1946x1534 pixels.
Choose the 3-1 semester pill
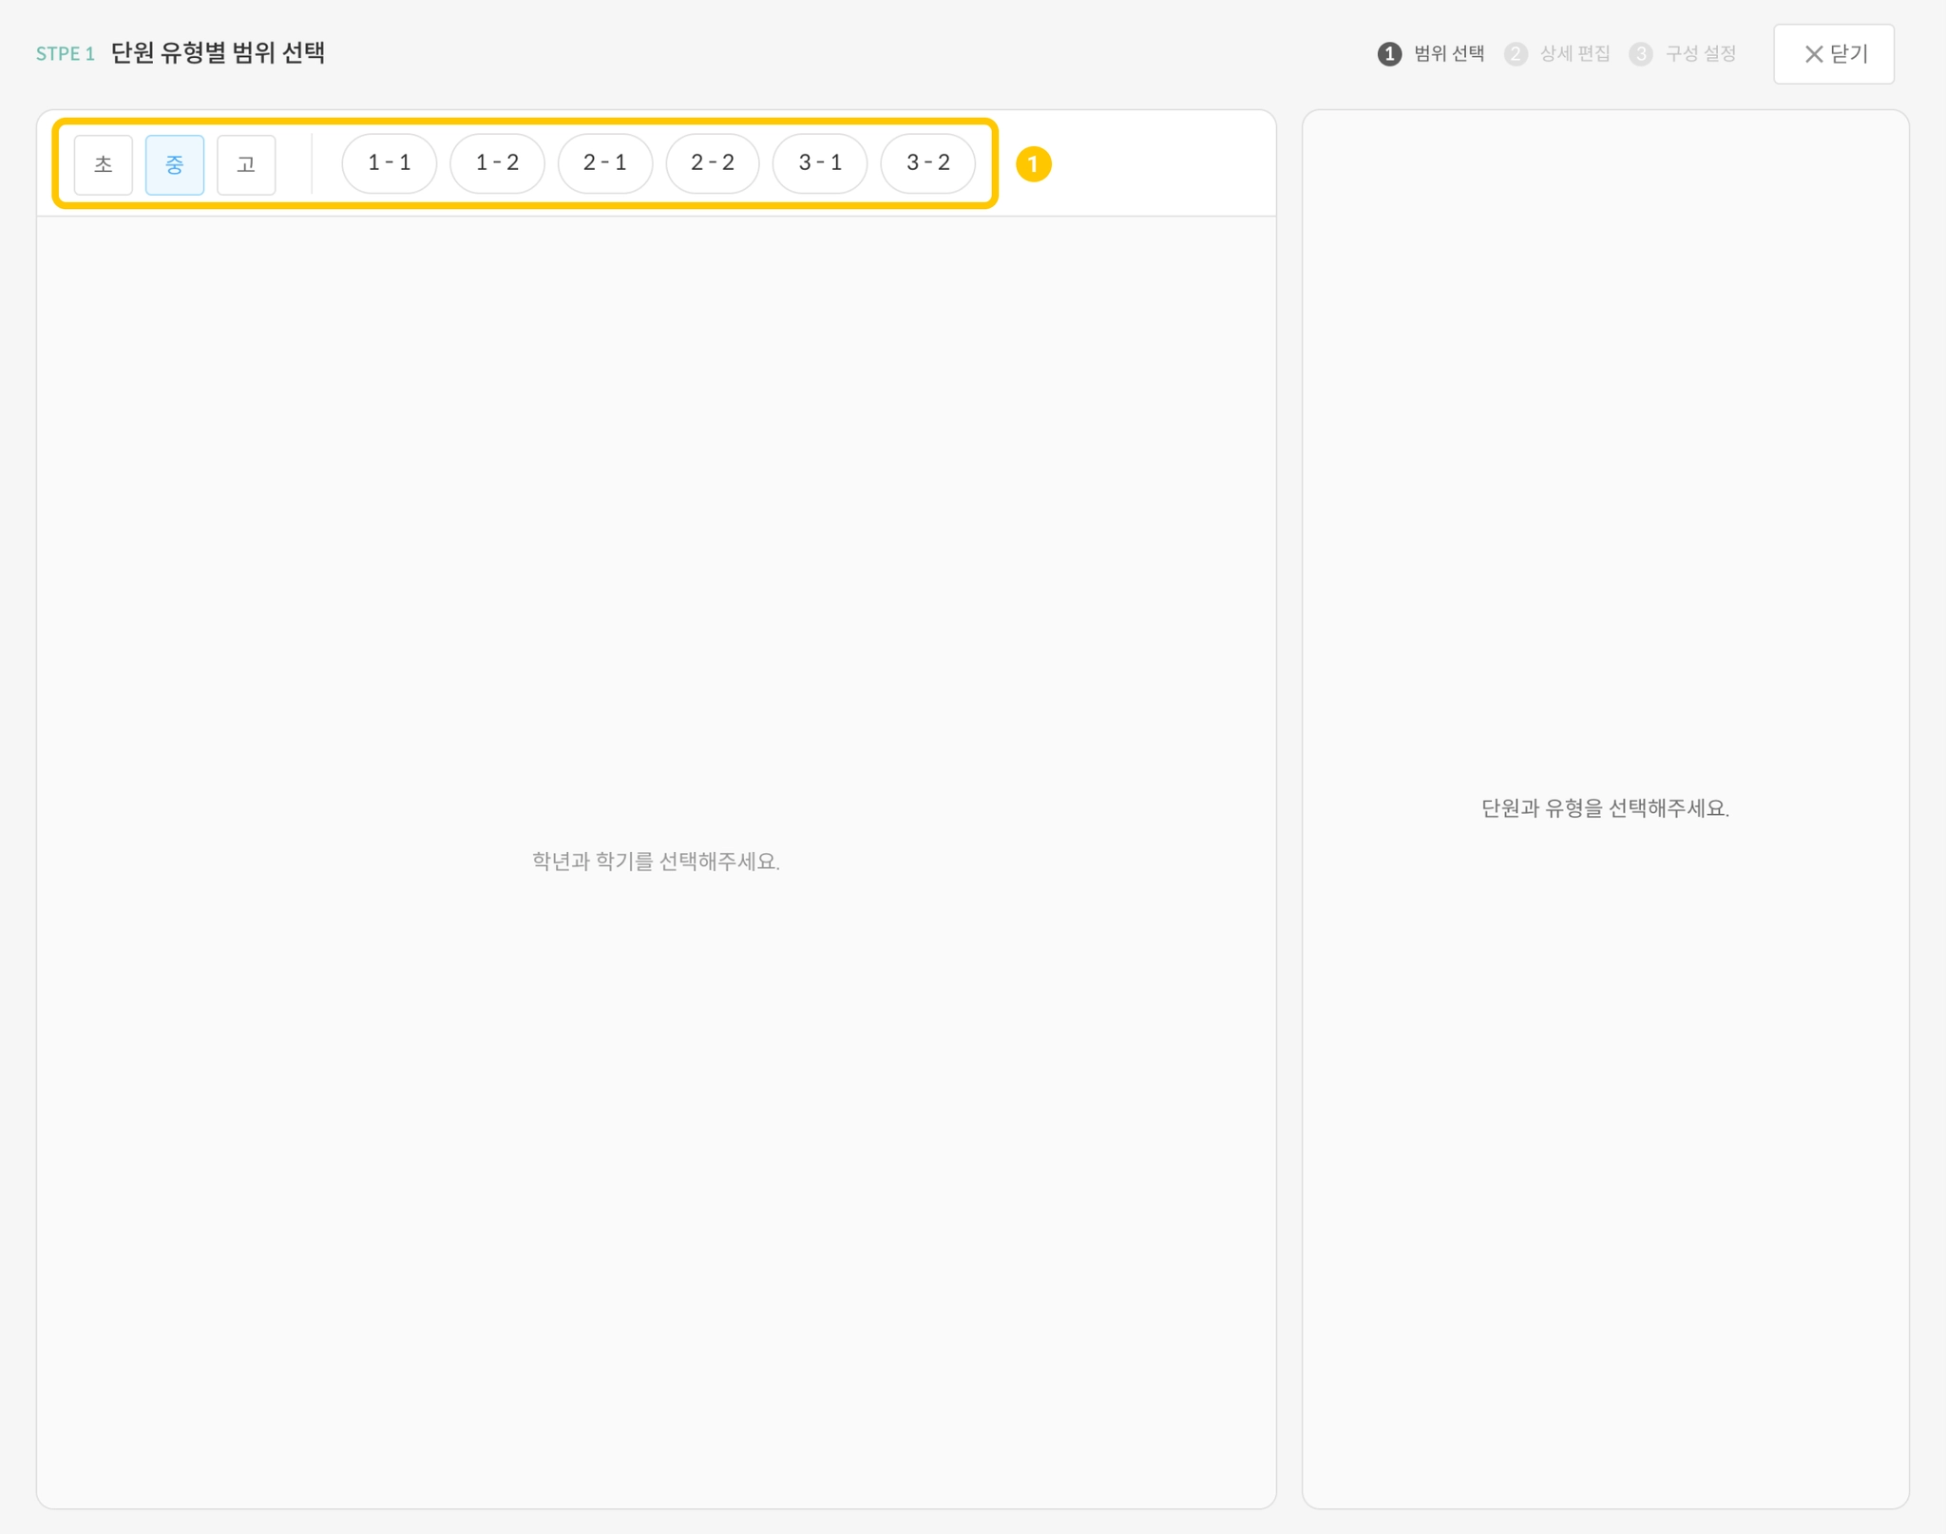820,163
